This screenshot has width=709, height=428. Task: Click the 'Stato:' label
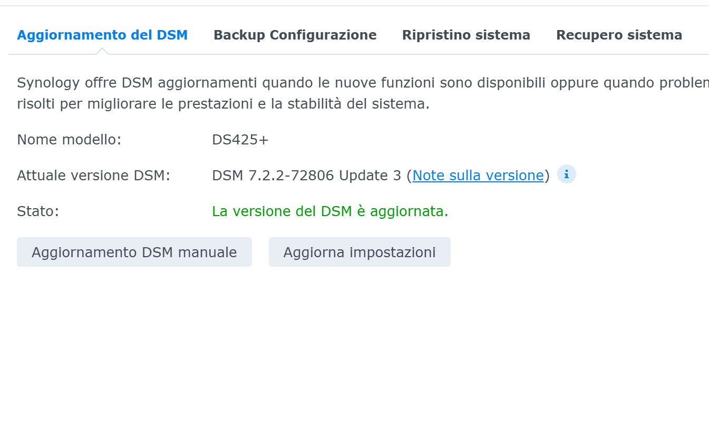[38, 211]
